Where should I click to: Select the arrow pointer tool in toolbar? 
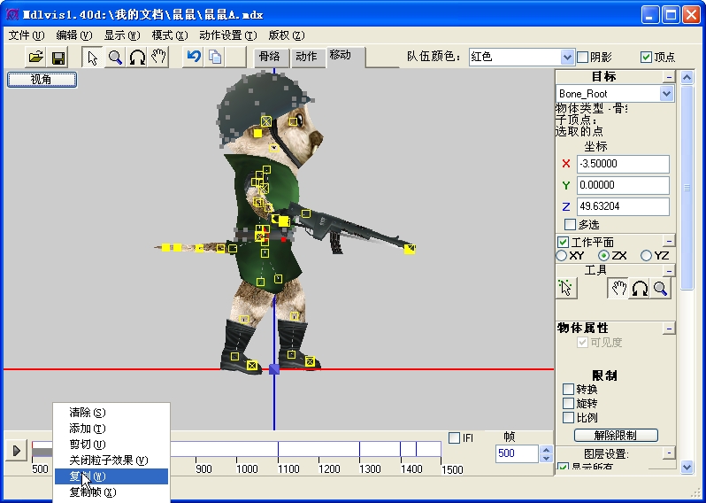click(x=92, y=58)
